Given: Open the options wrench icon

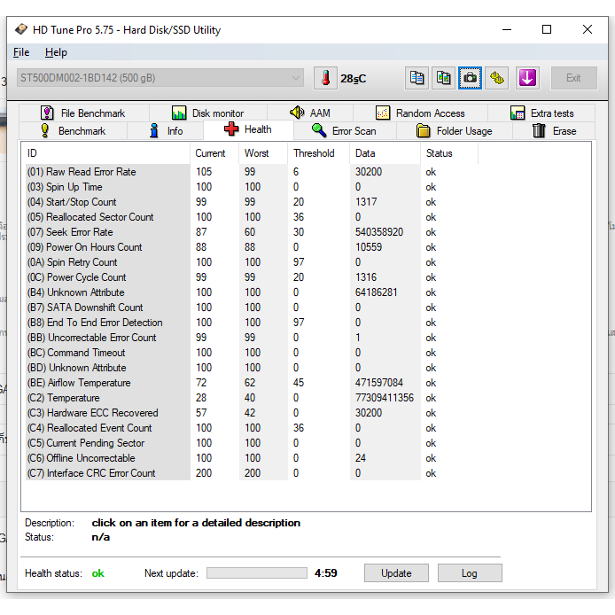Looking at the screenshot, I should coord(497,78).
